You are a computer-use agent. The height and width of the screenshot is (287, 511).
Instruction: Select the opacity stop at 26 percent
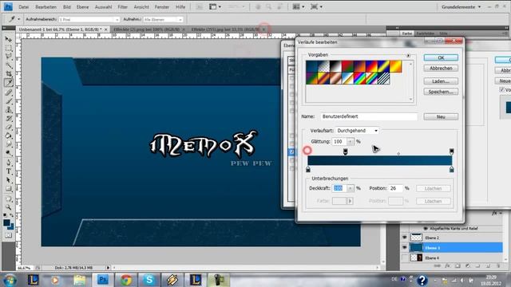346,151
